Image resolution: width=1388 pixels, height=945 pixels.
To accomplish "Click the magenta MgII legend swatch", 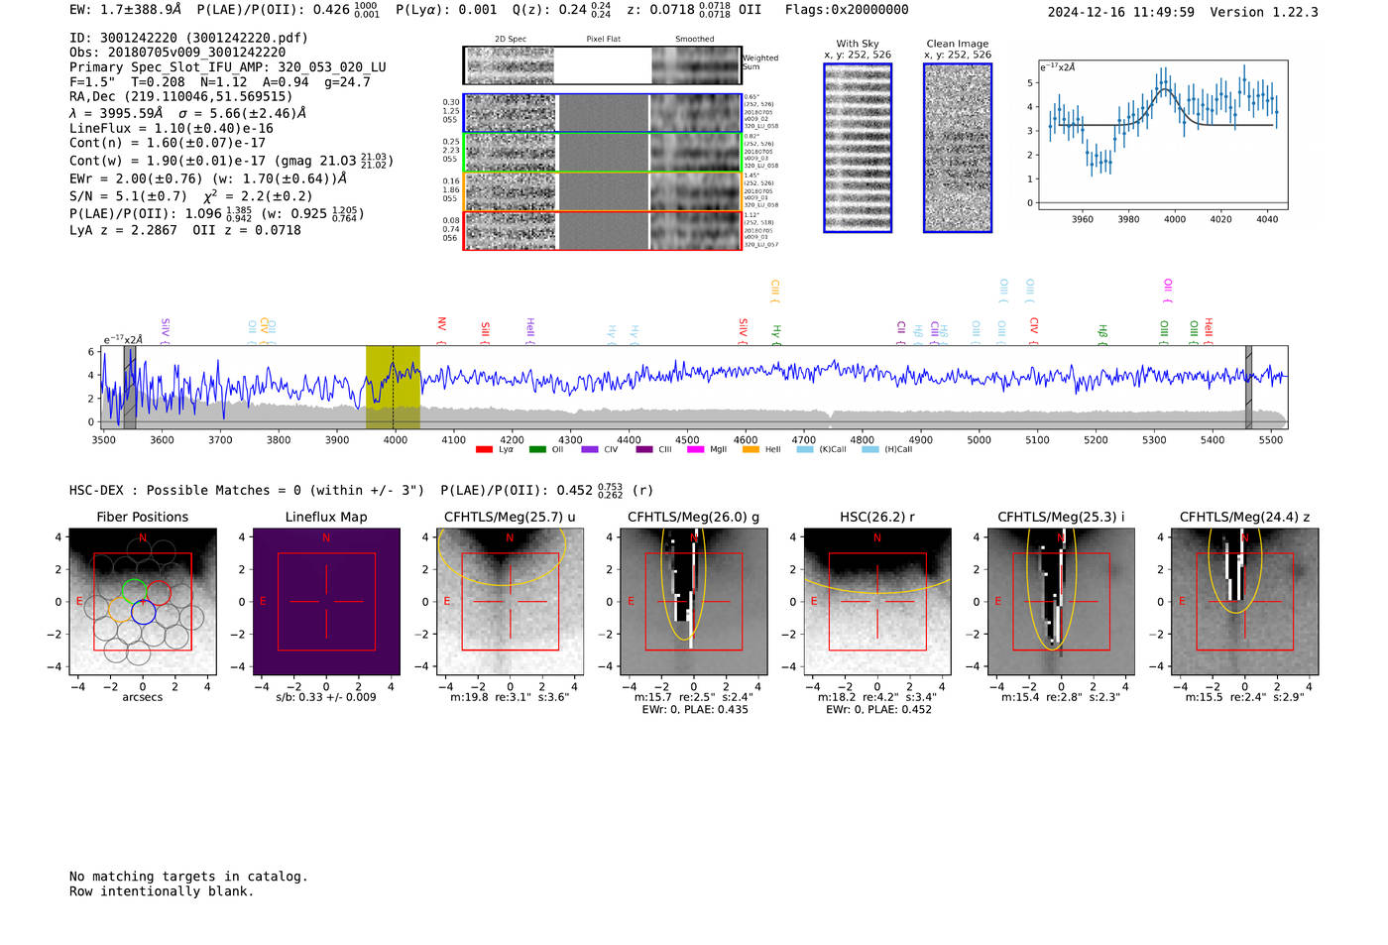I will click(695, 450).
